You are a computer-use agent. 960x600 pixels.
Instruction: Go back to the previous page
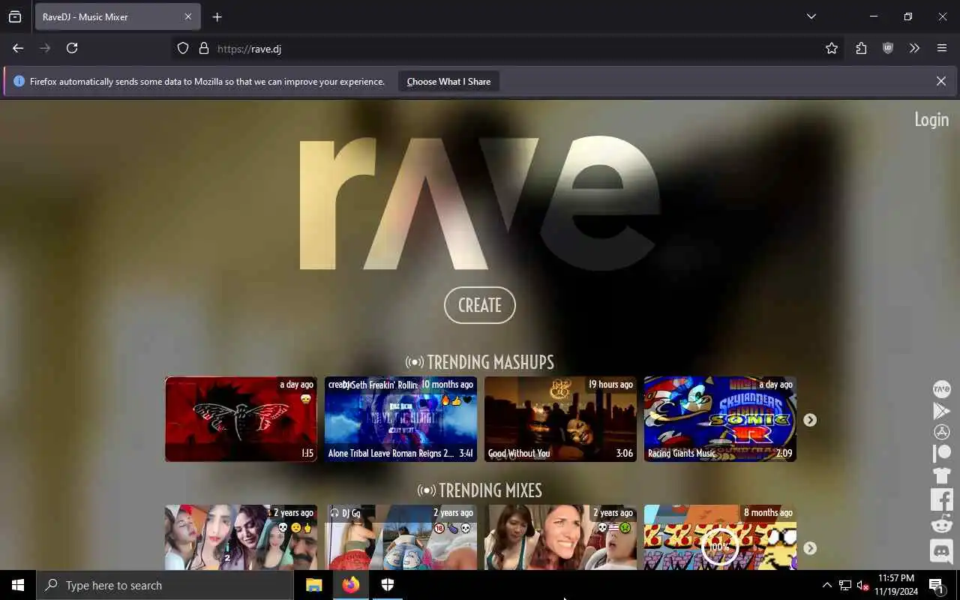coord(18,48)
